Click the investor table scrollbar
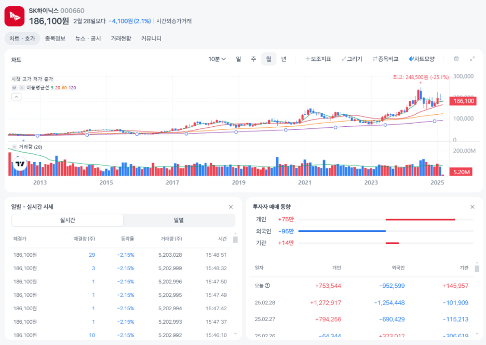The width and height of the screenshot is (486, 345). pos(477,269)
